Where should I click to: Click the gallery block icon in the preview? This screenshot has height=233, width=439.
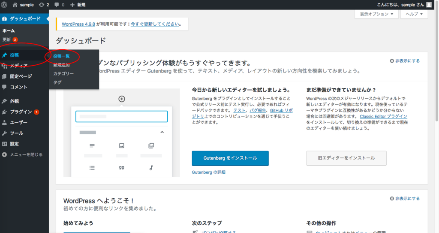[x=151, y=145]
